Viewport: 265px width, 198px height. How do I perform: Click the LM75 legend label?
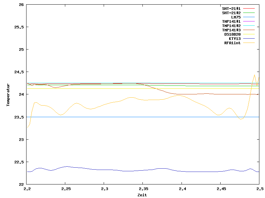pyautogui.click(x=236, y=17)
